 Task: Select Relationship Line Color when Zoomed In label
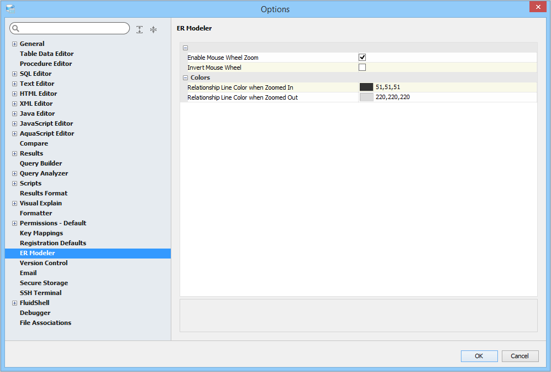[x=240, y=87]
